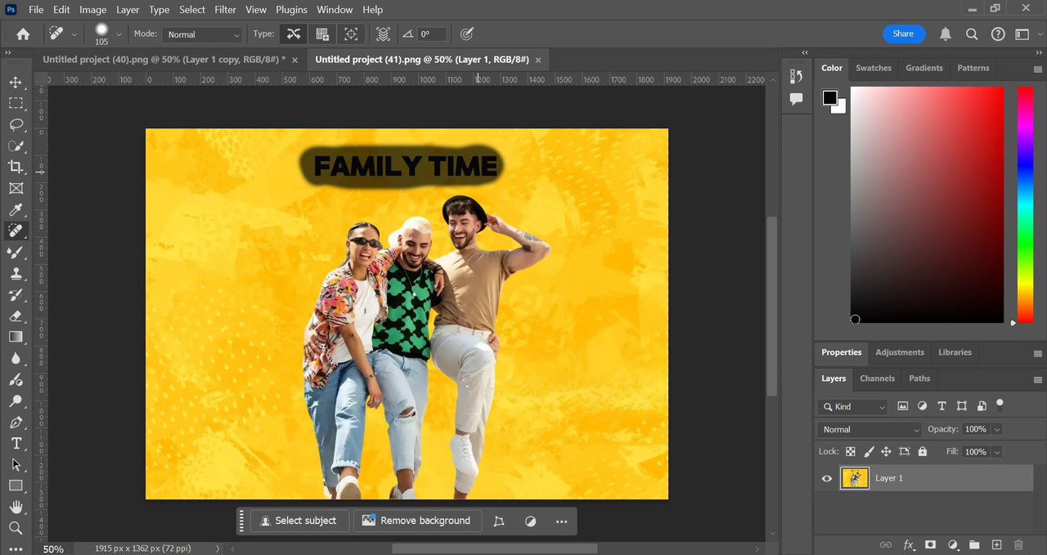Open the Opacity slider dropdown arrow
The image size is (1047, 555).
(996, 429)
